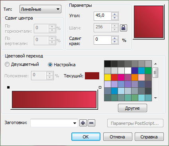Select the white end marker above gradient bar

point(100,87)
